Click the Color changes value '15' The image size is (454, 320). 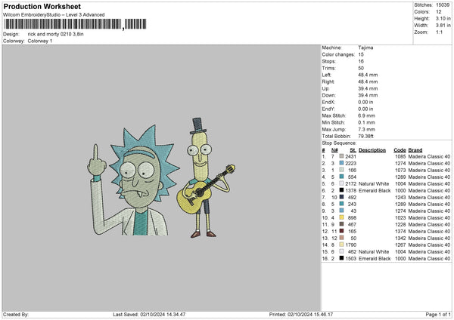(361, 54)
